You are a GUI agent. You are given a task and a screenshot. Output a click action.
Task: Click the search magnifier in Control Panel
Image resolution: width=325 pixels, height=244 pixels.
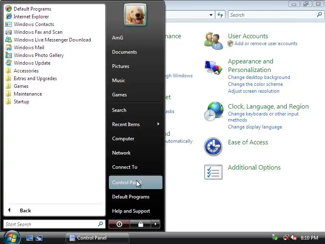pyautogui.click(x=319, y=15)
